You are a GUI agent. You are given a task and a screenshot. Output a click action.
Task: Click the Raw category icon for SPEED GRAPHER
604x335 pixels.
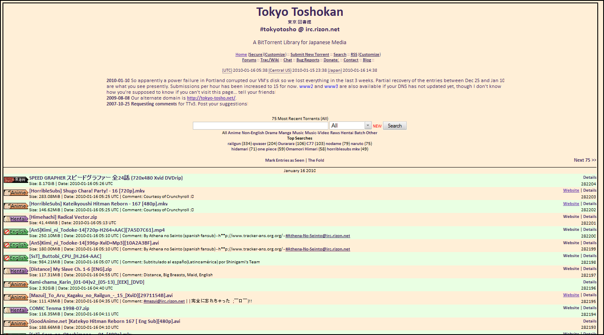pyautogui.click(x=16, y=180)
